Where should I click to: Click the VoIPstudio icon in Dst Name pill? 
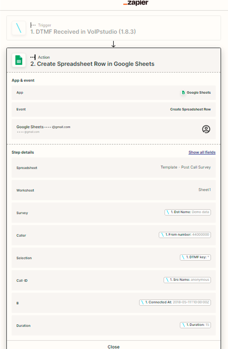coord(168,212)
